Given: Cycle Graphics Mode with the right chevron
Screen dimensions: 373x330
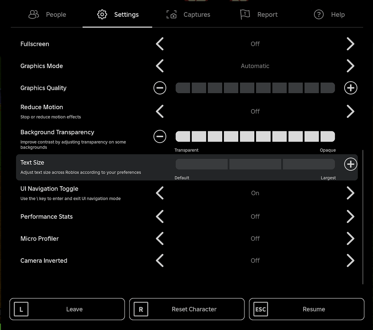Looking at the screenshot, I should point(350,66).
